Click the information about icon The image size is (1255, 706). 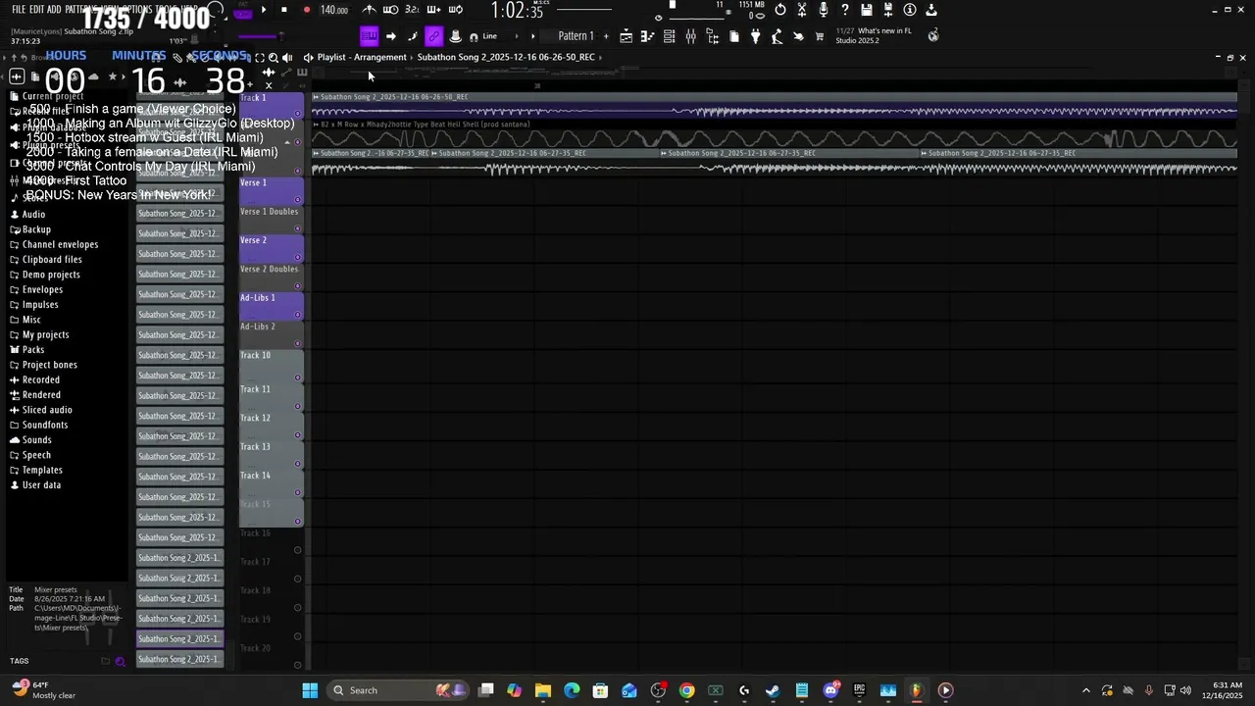click(x=910, y=10)
